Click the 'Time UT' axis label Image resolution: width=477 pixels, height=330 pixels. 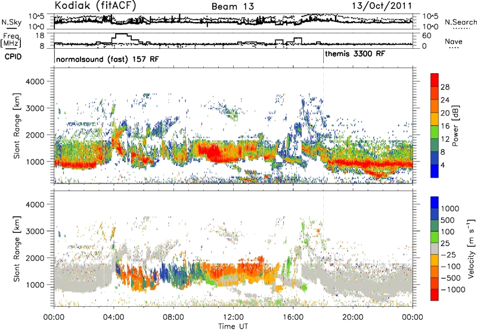point(233,326)
